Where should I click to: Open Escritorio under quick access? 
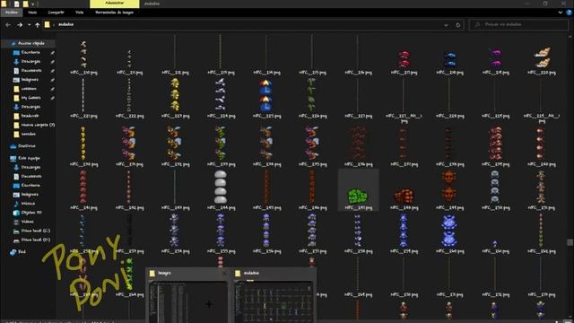point(30,52)
